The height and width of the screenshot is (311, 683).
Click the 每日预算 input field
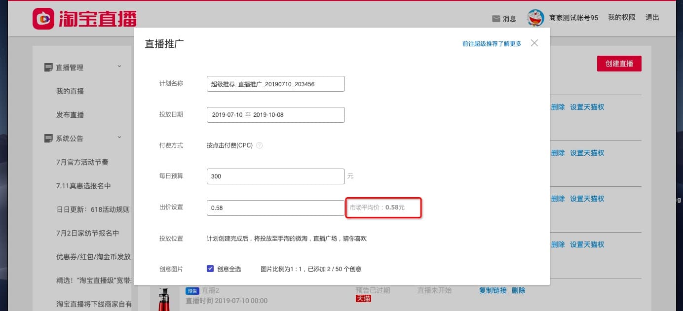coord(275,176)
